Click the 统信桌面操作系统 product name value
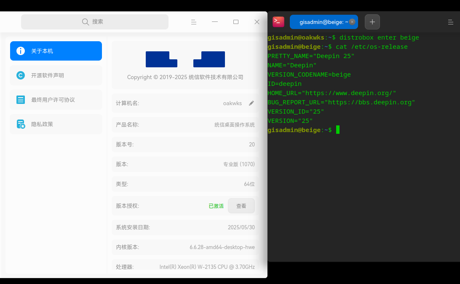Screen dimensions: 460x284 (234, 125)
